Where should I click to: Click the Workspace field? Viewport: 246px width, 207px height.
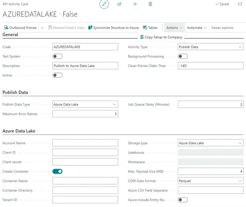click(210, 162)
